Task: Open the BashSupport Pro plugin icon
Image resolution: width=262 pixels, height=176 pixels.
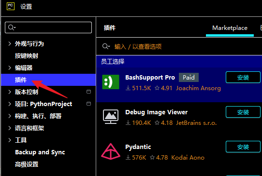Action: (x=111, y=82)
